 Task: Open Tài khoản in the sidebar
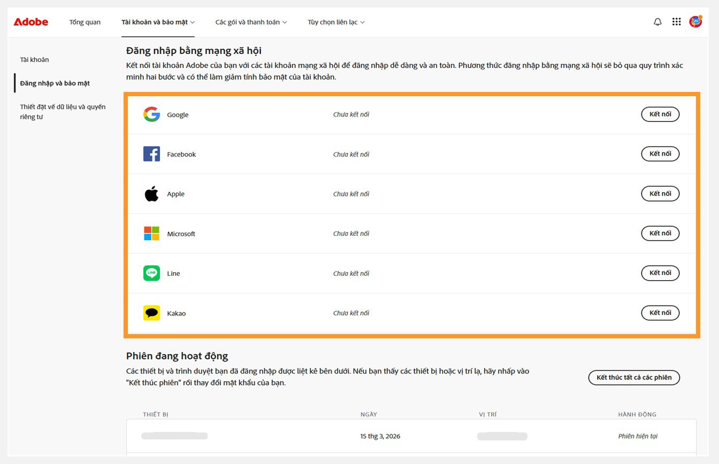34,60
